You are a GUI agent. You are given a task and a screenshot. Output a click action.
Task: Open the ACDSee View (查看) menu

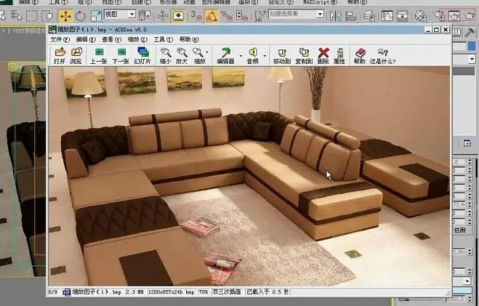pyautogui.click(x=112, y=39)
